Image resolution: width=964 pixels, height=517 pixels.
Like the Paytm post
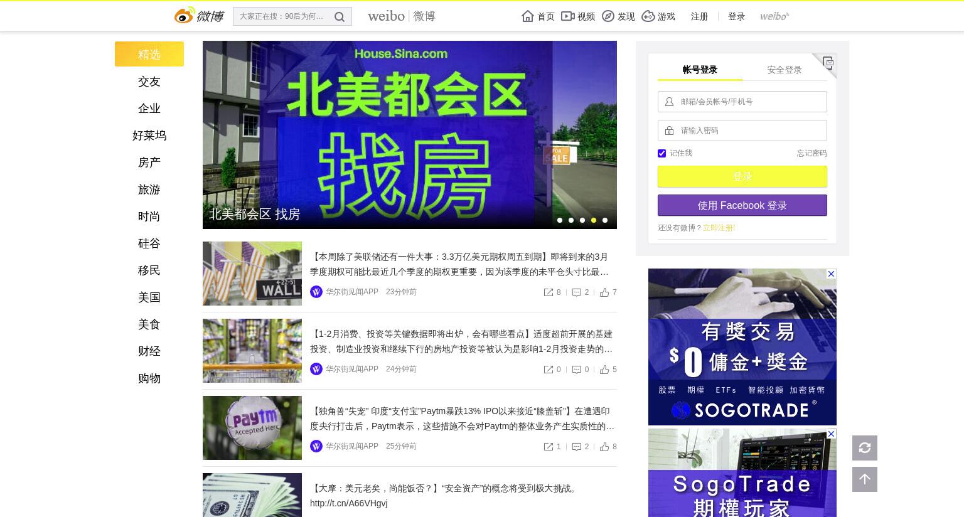pyautogui.click(x=604, y=447)
